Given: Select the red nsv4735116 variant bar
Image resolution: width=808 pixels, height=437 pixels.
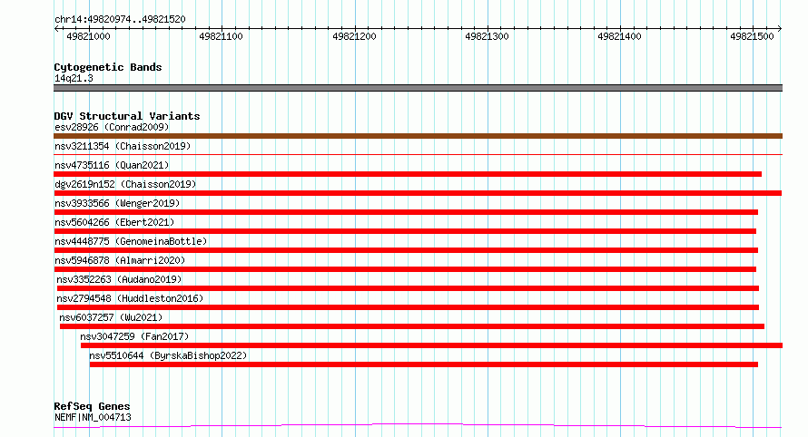Looking at the screenshot, I should tap(408, 174).
